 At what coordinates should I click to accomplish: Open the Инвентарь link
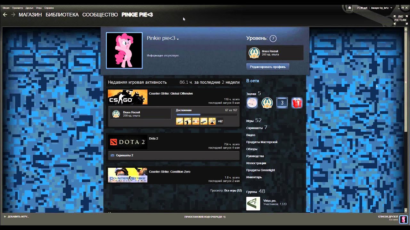(x=254, y=177)
